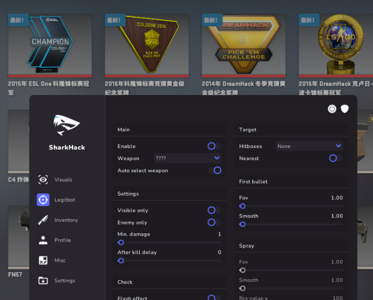Toggle the Visible only switch

214,210
